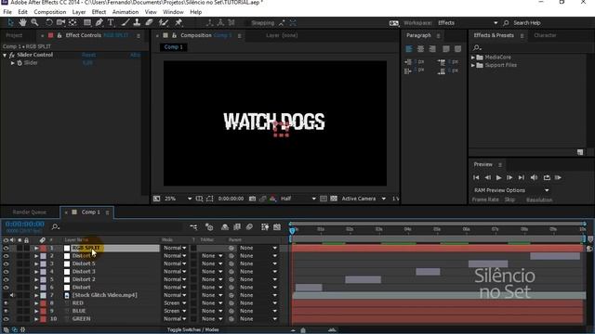Take a snapshot with the camera icon
Viewport: 595px width, 334px height.
[x=252, y=199]
